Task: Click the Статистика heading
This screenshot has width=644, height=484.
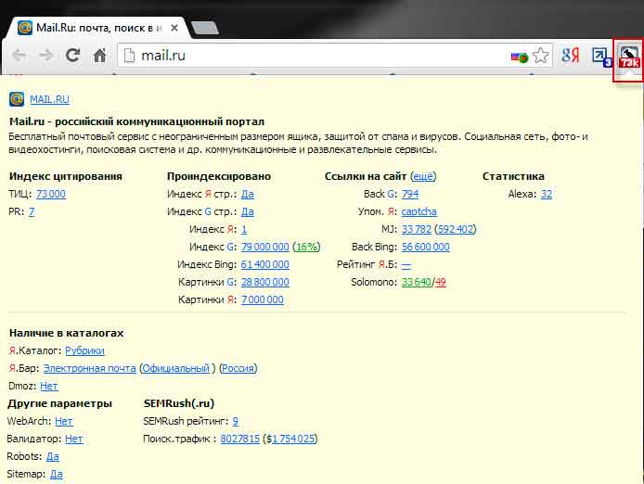Action: pyautogui.click(x=513, y=176)
